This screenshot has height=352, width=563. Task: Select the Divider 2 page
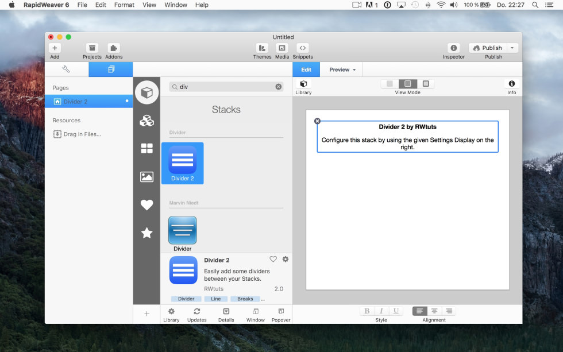click(x=88, y=102)
